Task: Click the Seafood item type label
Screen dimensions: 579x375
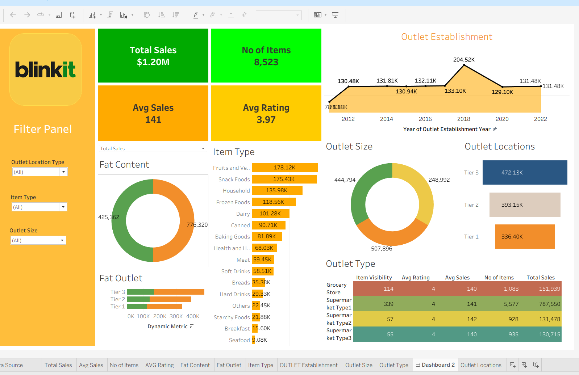Action: pyautogui.click(x=239, y=340)
